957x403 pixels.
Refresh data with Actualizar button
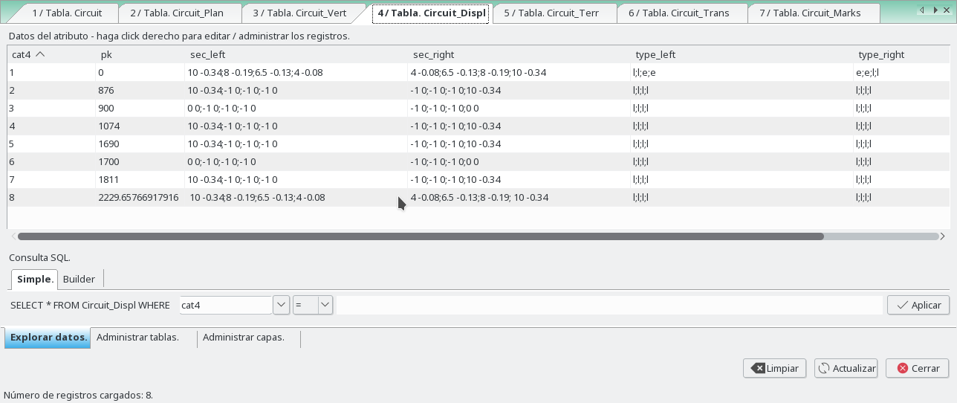click(846, 368)
